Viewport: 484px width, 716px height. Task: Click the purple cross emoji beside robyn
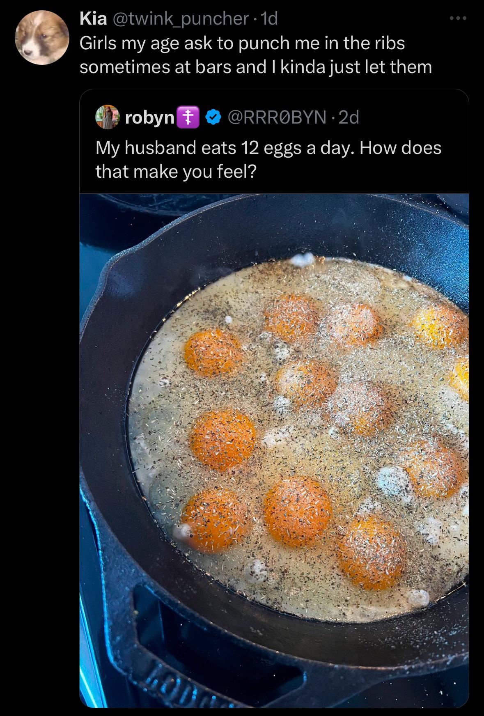[x=188, y=118]
